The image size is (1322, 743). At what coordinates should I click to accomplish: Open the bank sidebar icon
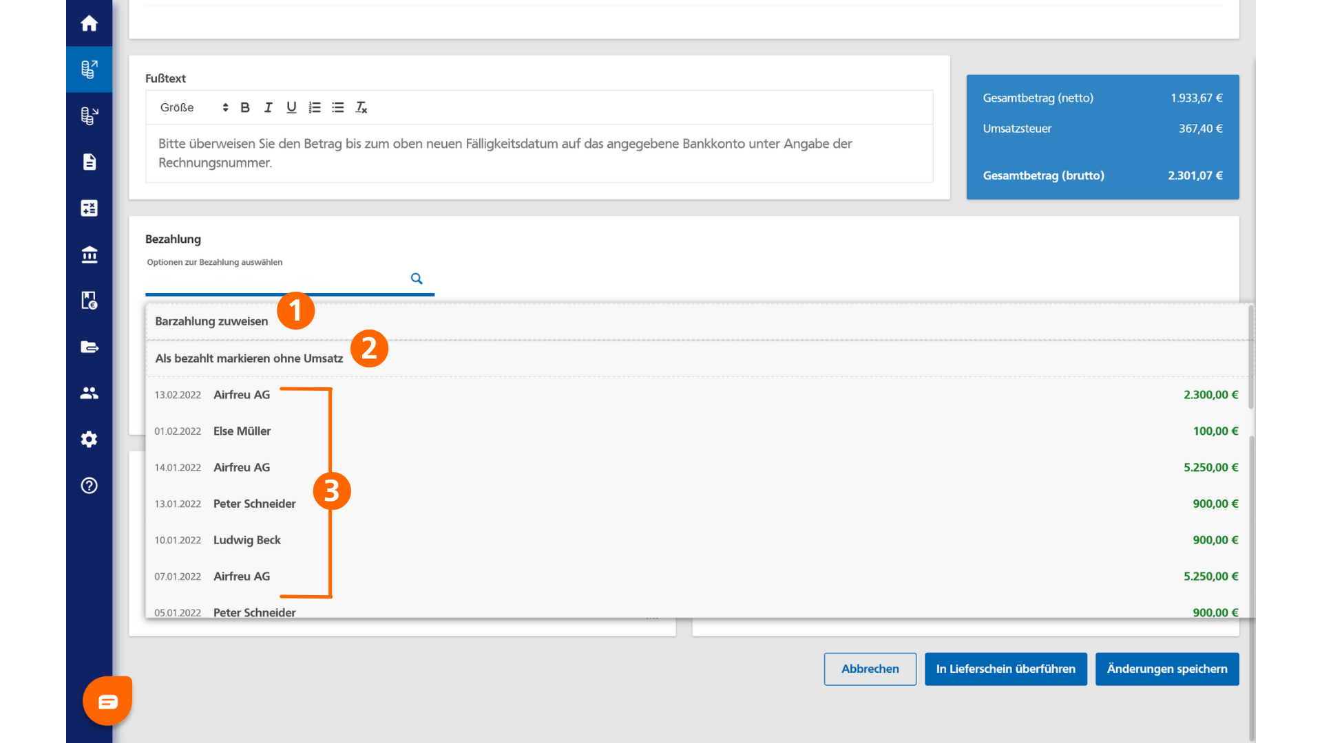point(89,255)
